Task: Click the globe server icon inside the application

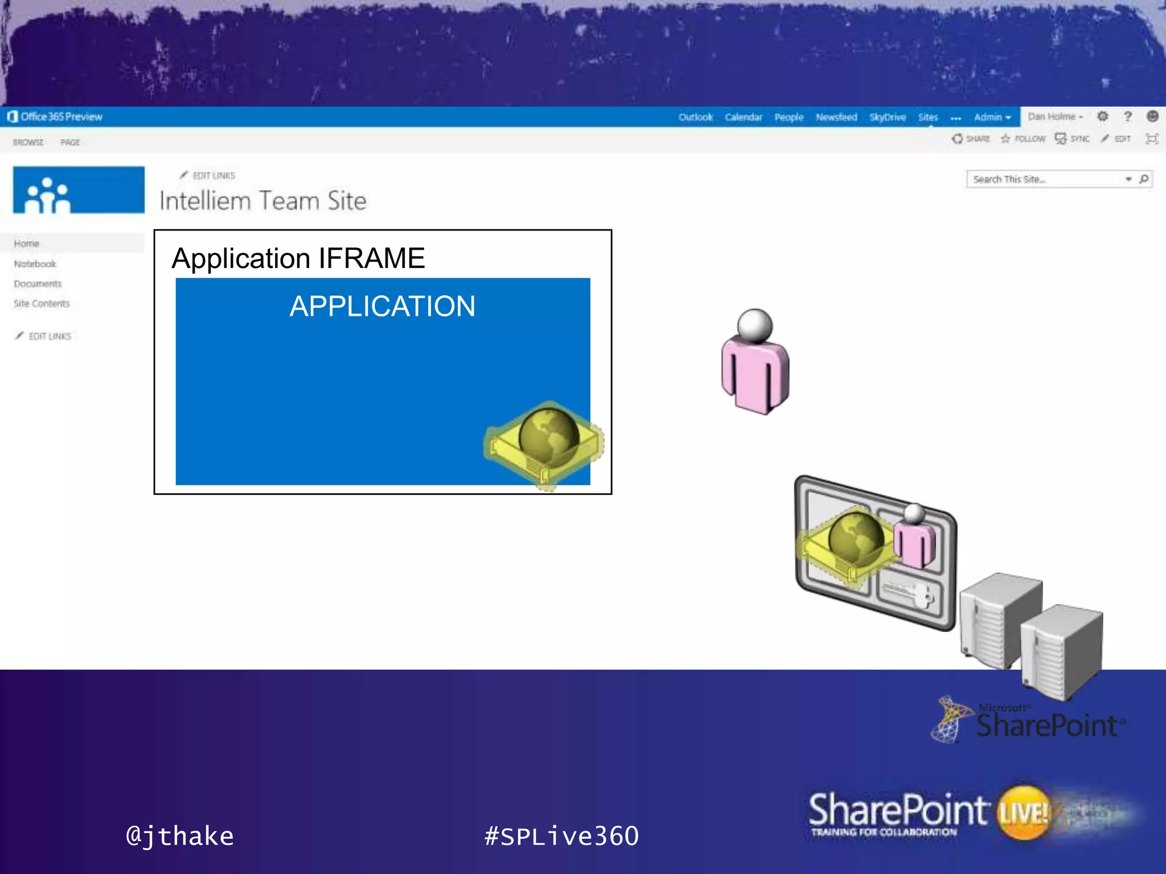Action: pos(544,445)
